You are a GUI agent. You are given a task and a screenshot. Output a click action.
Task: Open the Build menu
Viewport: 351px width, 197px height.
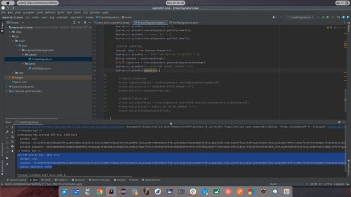coord(61,13)
